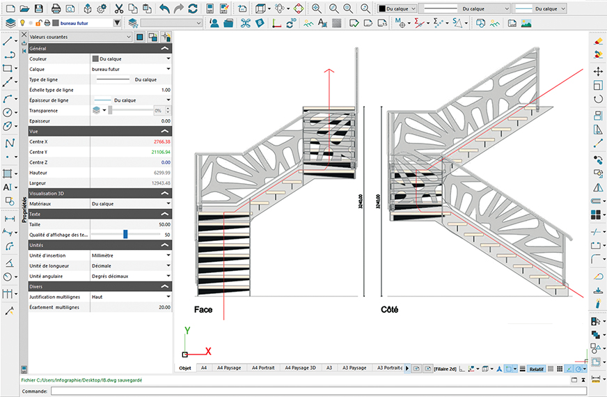
Task: Click the Print icon in top toolbar
Action: coord(56,8)
